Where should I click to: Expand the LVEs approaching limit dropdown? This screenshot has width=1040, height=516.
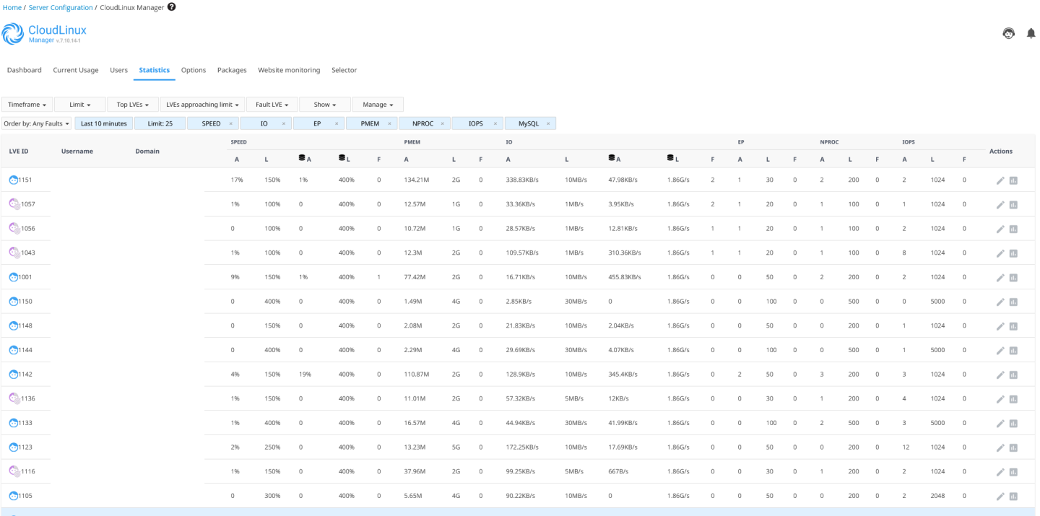(x=202, y=105)
